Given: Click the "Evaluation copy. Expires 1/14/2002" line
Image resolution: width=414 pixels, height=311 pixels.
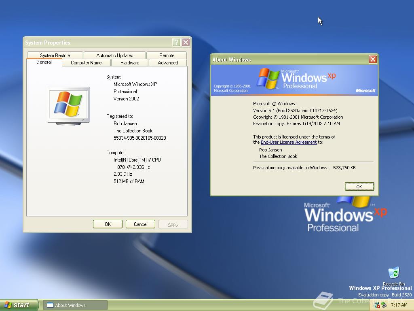Looking at the screenshot, I should tap(296, 124).
